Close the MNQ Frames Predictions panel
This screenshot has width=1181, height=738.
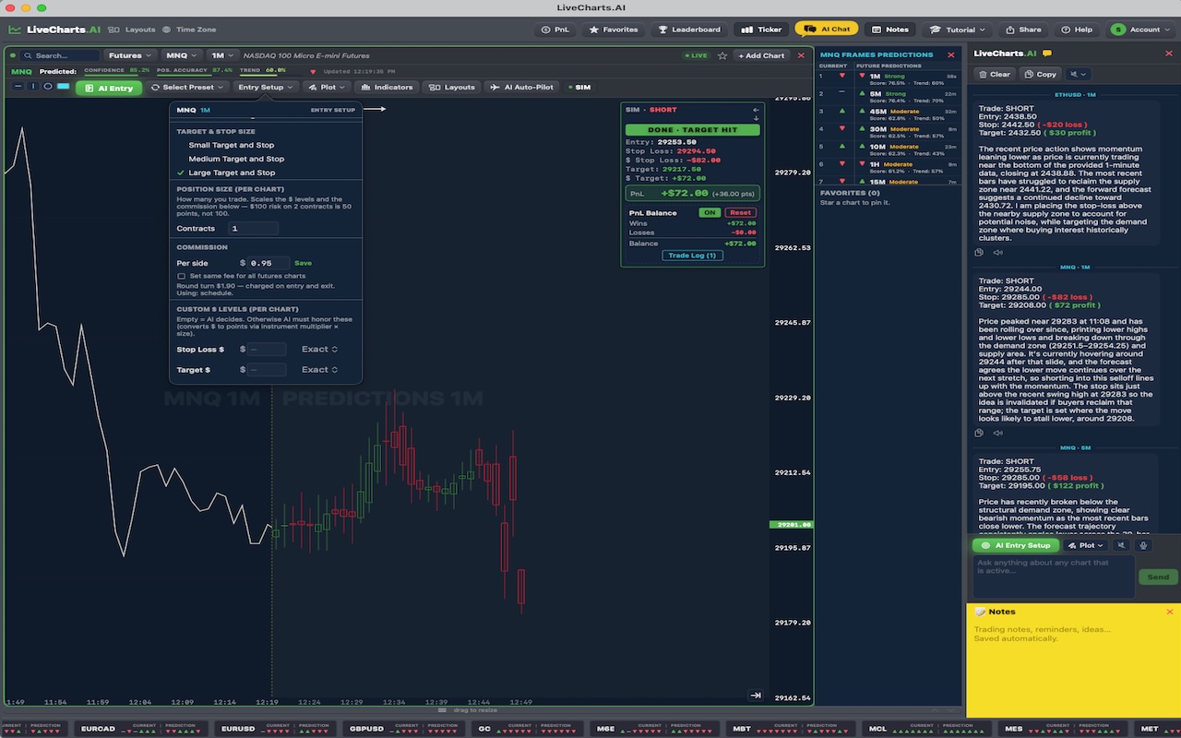point(951,54)
